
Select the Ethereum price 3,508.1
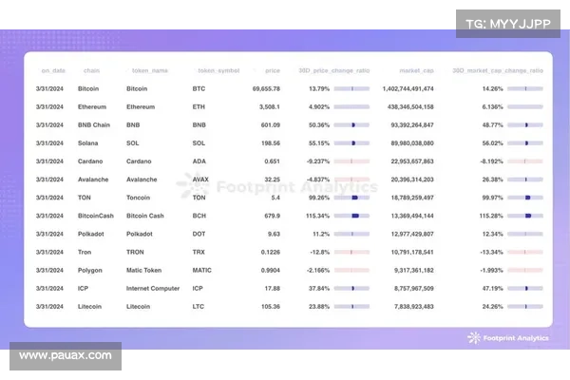(270, 107)
